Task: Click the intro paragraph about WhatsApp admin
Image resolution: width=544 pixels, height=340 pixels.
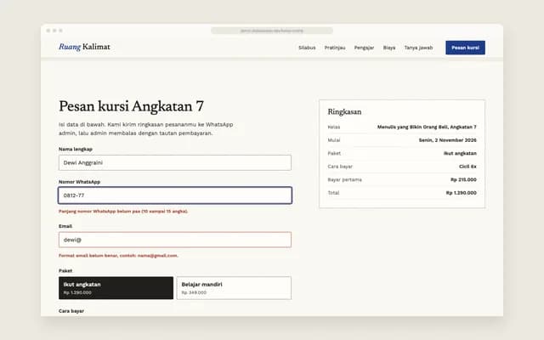Action: [x=145, y=128]
